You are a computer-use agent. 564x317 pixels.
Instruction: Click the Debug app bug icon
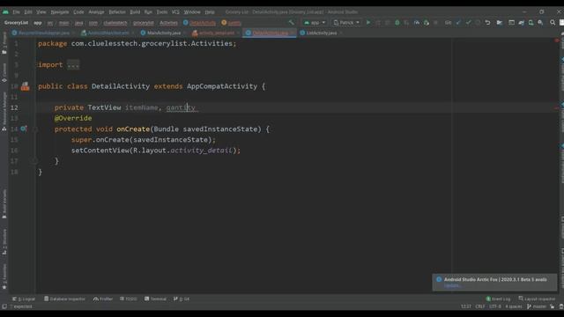397,22
